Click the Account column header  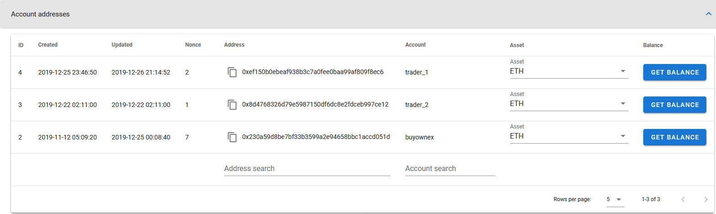(415, 45)
